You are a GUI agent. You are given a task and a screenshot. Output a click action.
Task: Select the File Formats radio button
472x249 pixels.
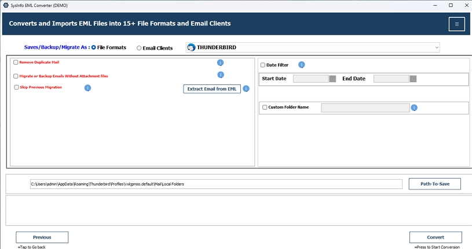(x=94, y=47)
